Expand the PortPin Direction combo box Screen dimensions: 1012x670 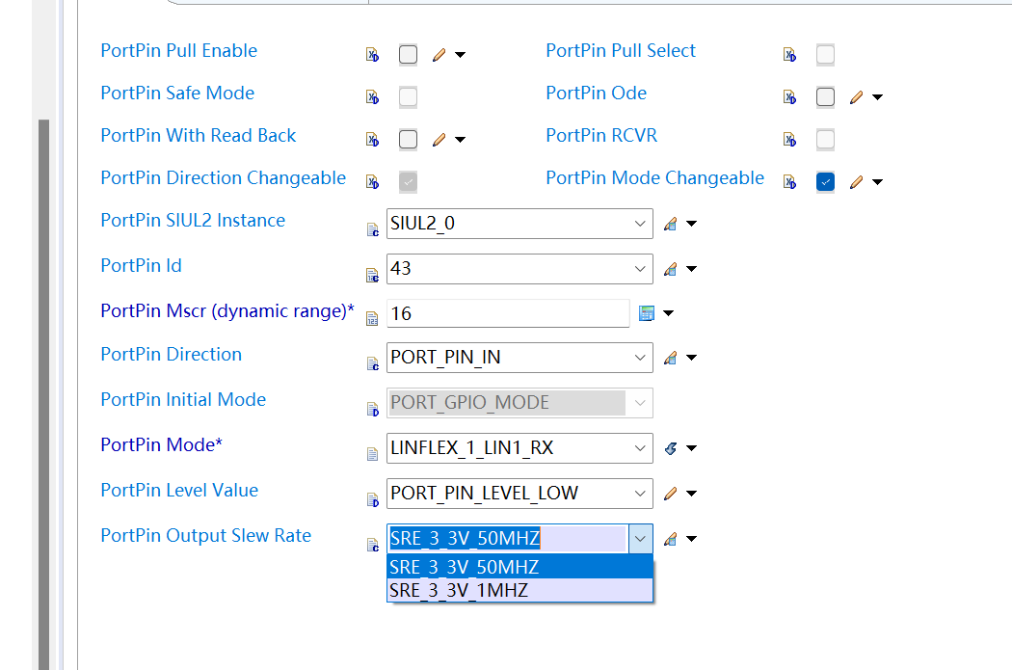[641, 358]
